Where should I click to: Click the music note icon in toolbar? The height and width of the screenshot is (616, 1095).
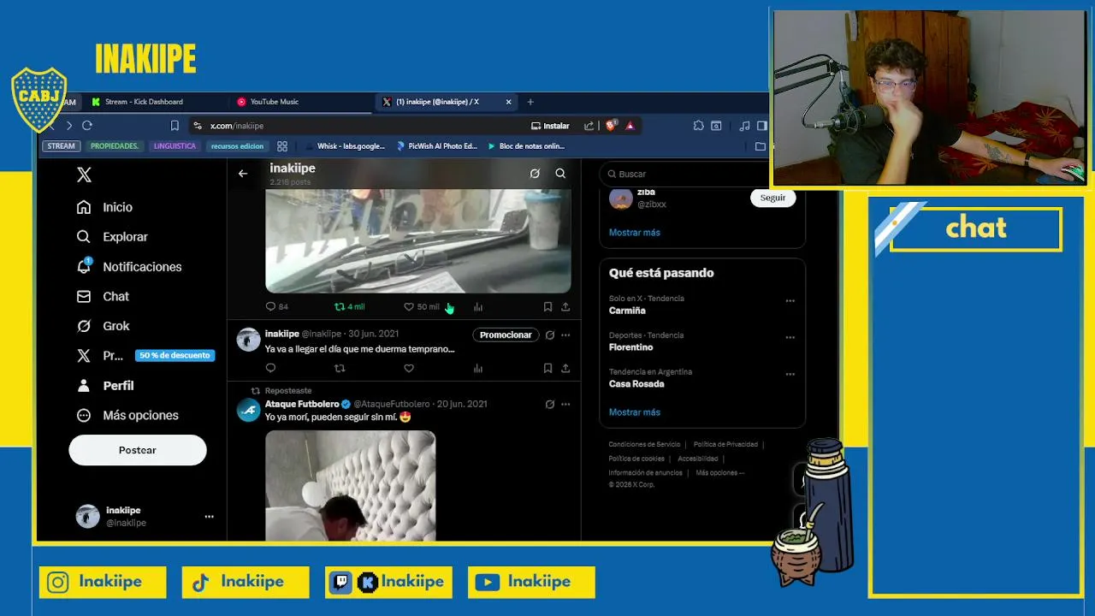pos(744,126)
